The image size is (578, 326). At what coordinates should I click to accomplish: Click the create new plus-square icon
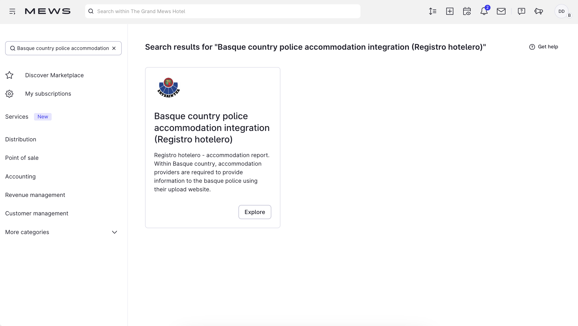pyautogui.click(x=450, y=11)
